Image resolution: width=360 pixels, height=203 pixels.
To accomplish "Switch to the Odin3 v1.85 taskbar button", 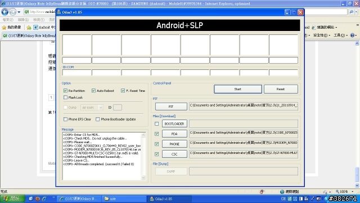I will pyautogui.click(x=169, y=198).
